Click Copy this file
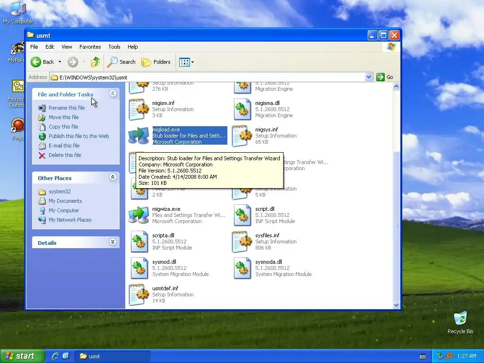484x363 pixels. pos(63,127)
